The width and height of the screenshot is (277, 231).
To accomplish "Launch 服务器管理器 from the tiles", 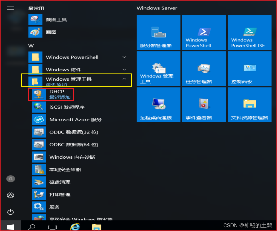I will tap(158, 32).
